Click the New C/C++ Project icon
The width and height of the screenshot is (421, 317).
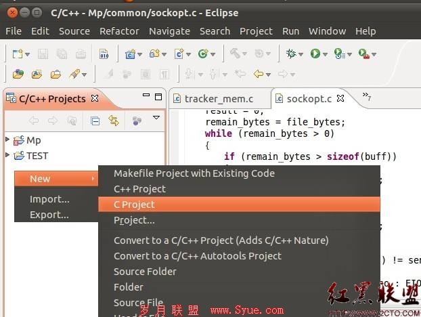(x=130, y=54)
